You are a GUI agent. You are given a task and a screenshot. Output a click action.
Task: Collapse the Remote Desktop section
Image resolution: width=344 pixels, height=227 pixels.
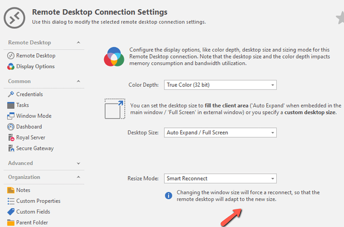[78, 43]
